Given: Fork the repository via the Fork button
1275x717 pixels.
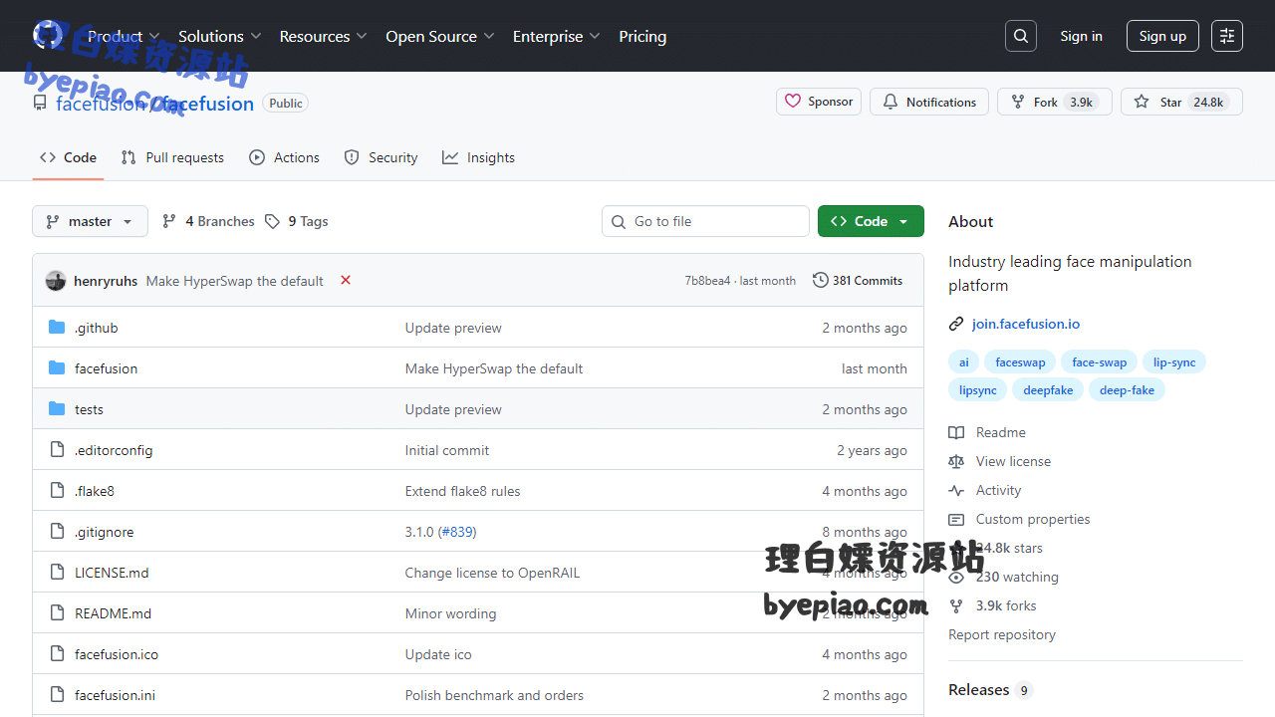Looking at the screenshot, I should pyautogui.click(x=1055, y=102).
